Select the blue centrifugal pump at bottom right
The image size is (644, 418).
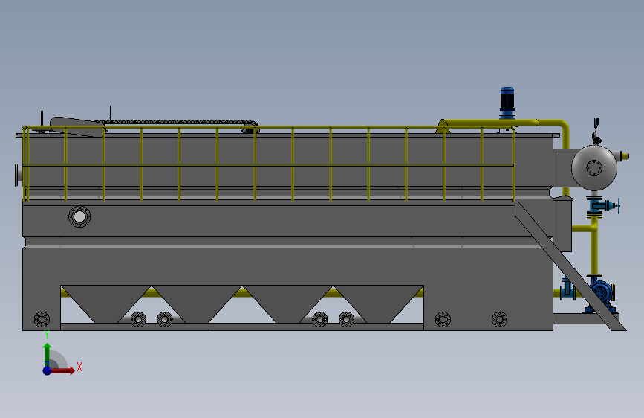pos(602,292)
